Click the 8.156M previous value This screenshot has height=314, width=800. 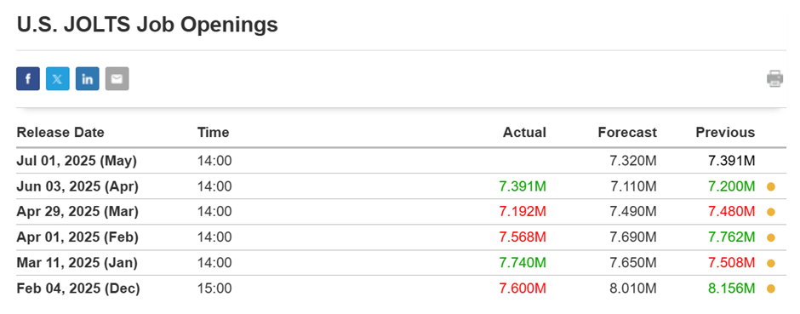pos(732,288)
